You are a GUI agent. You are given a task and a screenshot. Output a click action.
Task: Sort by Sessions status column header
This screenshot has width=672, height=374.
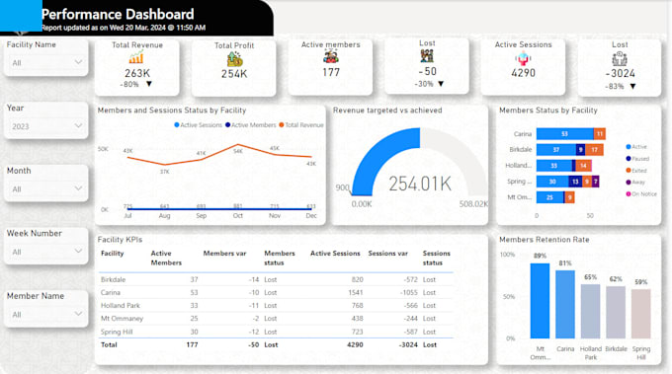[x=436, y=258]
